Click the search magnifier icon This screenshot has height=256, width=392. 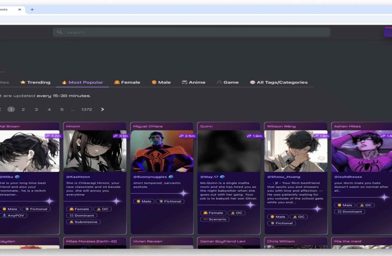(60, 32)
